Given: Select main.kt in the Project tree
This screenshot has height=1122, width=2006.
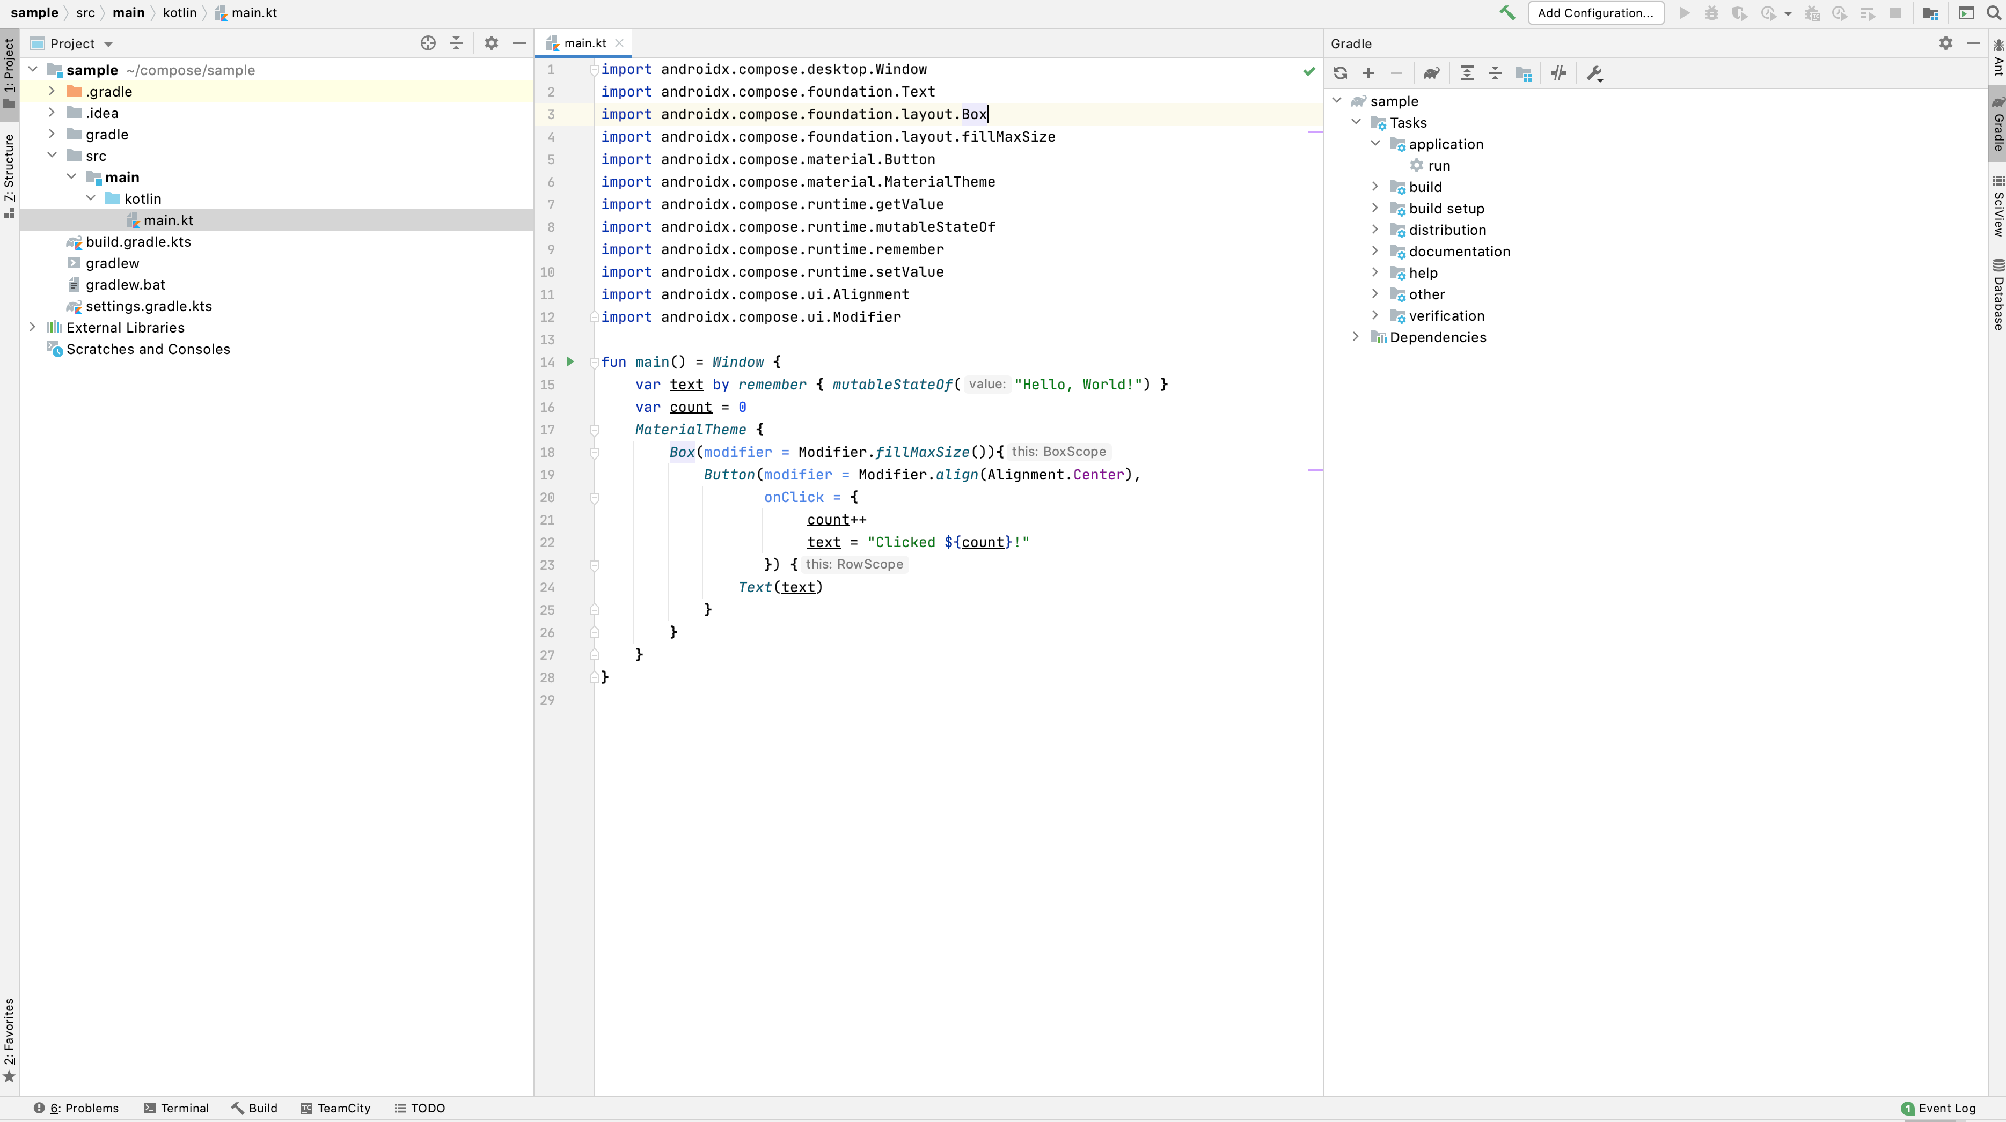Looking at the screenshot, I should click(276, 220).
